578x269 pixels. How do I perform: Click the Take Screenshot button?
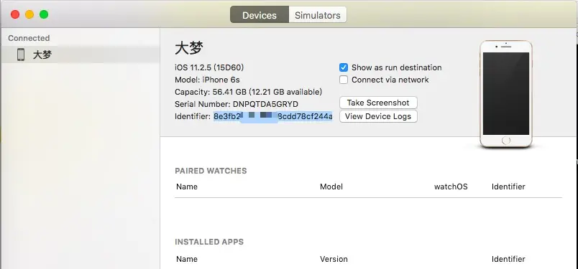[378, 103]
